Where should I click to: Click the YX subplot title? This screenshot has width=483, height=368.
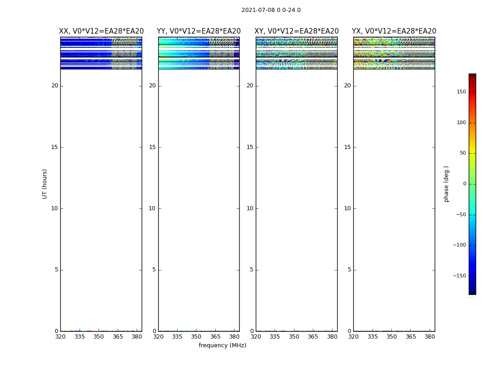394,31
